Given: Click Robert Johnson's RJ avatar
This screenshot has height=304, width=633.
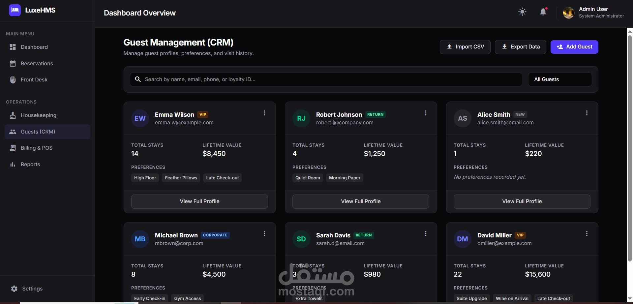Looking at the screenshot, I should click(301, 118).
